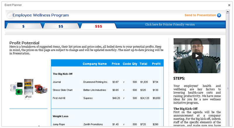This screenshot has height=128, width=234.
Task: Click the $0.65 price cell
Action: coord(116,90)
